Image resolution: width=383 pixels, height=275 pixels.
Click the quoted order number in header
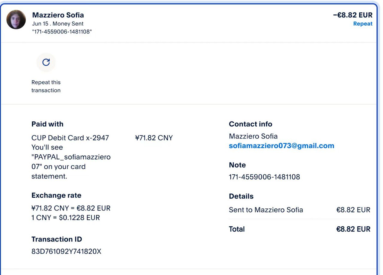(x=62, y=32)
